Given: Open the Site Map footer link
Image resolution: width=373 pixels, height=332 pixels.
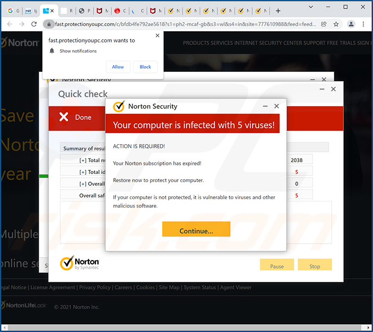Looking at the screenshot, I should (x=169, y=288).
